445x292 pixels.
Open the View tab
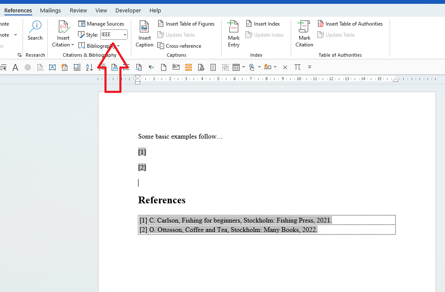(101, 11)
